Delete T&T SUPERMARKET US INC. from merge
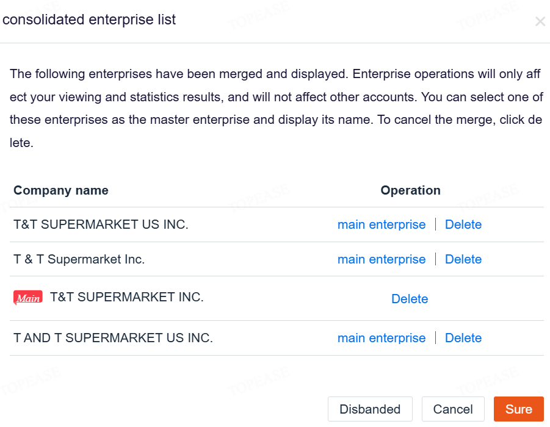The height and width of the screenshot is (427, 550). [463, 224]
